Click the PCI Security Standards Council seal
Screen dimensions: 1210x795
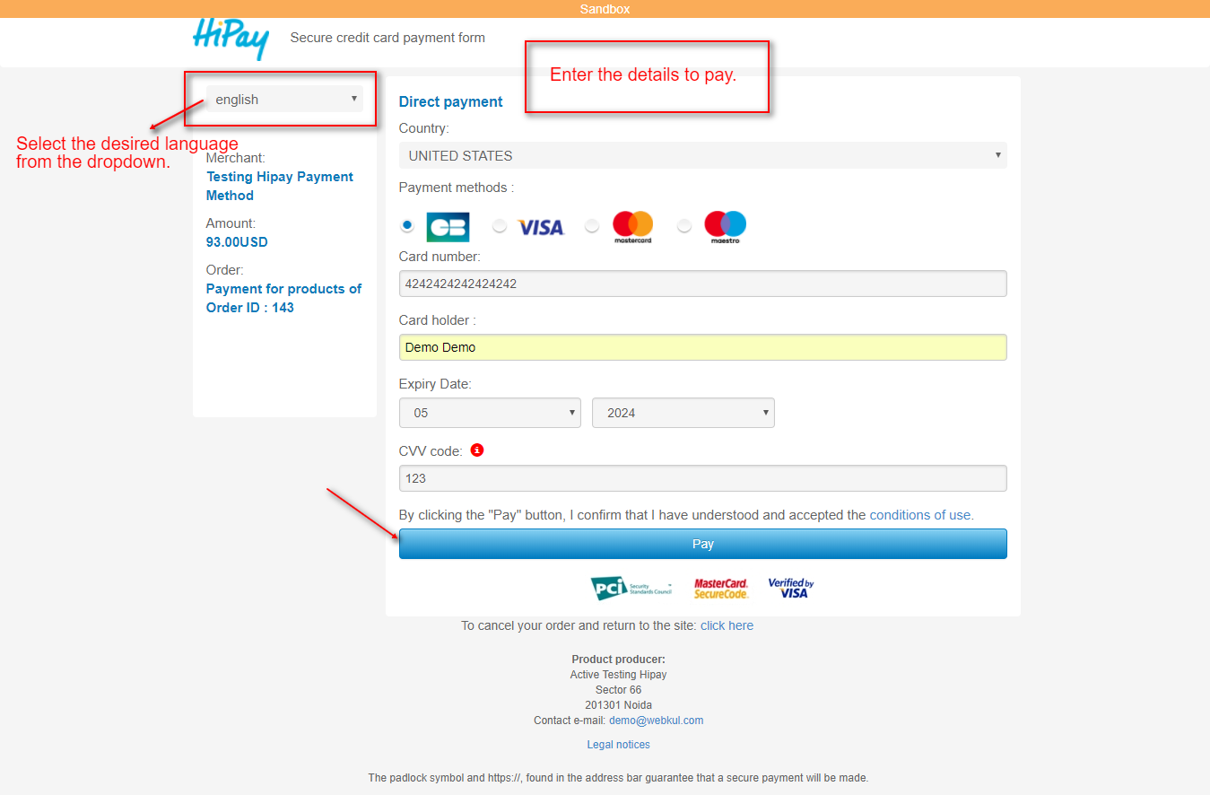coord(629,588)
